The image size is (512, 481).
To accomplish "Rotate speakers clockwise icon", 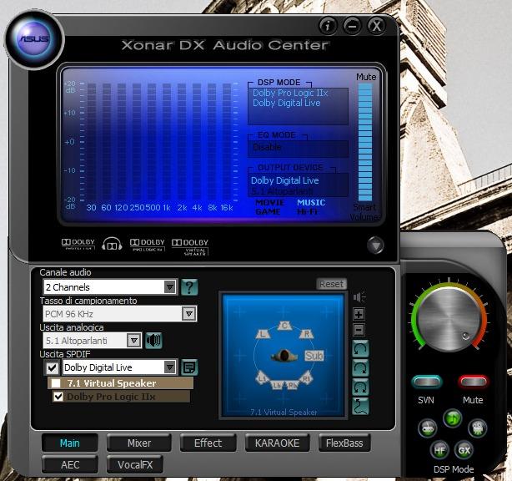I will [x=361, y=367].
